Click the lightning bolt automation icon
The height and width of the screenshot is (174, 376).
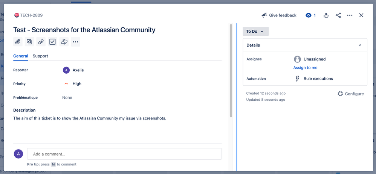pos(297,79)
